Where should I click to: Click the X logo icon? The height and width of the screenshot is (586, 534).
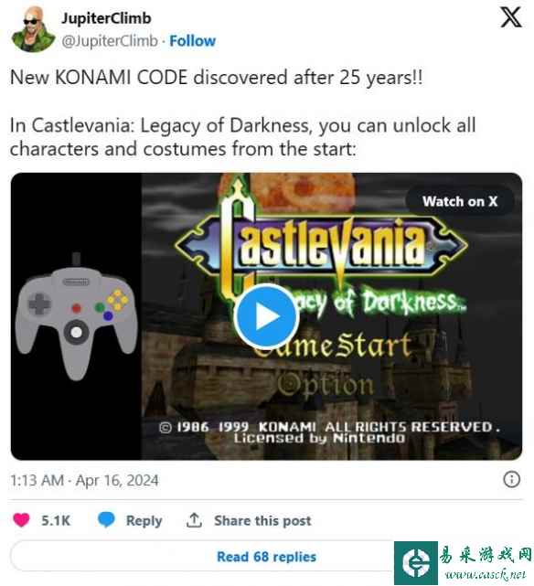[x=511, y=17]
